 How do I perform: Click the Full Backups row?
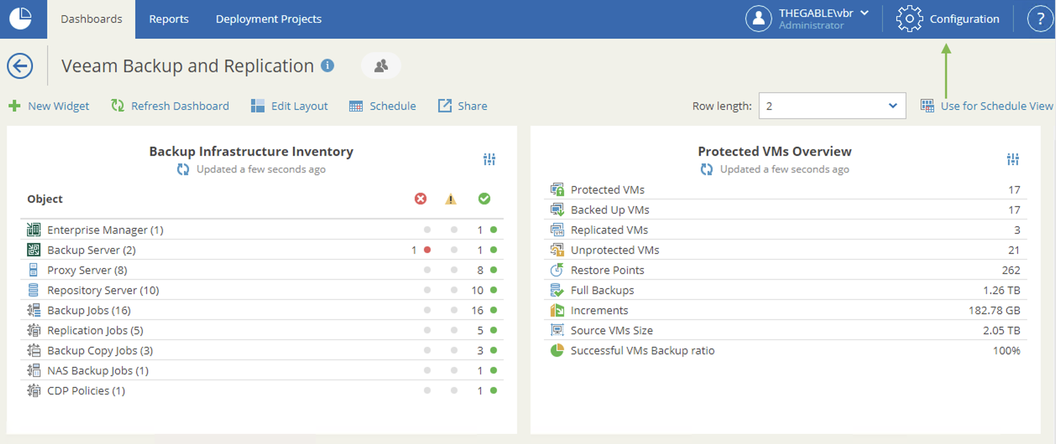[786, 290]
